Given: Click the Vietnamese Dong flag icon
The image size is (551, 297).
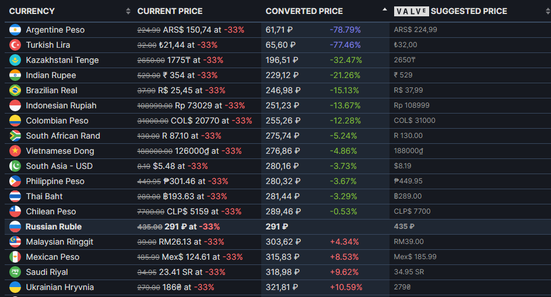Looking at the screenshot, I should point(15,151).
